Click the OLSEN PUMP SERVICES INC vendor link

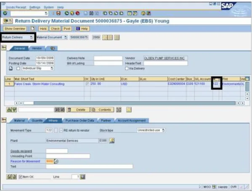[164, 58]
